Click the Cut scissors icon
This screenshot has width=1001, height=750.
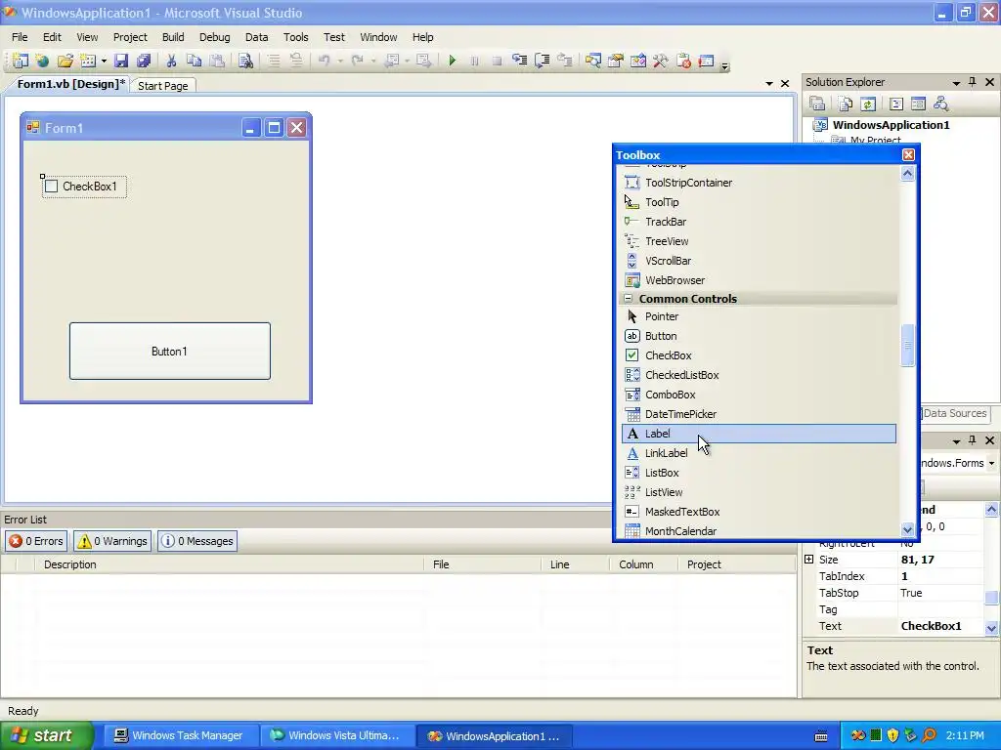(171, 61)
